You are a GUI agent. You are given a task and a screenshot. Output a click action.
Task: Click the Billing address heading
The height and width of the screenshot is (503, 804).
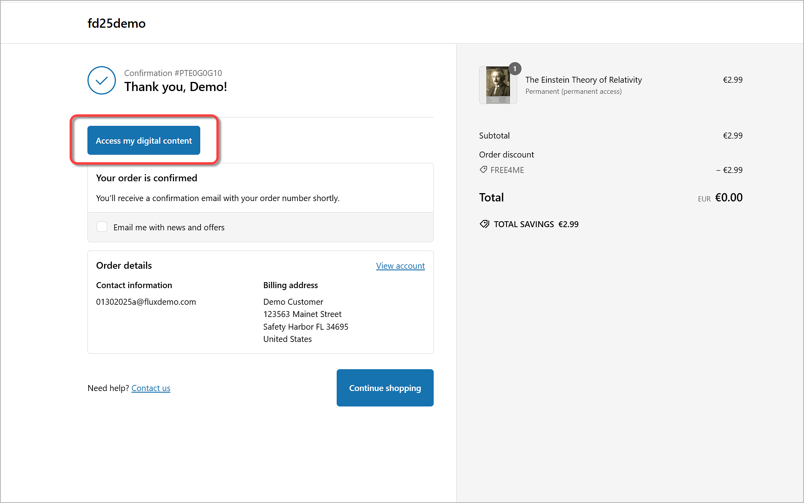(290, 285)
